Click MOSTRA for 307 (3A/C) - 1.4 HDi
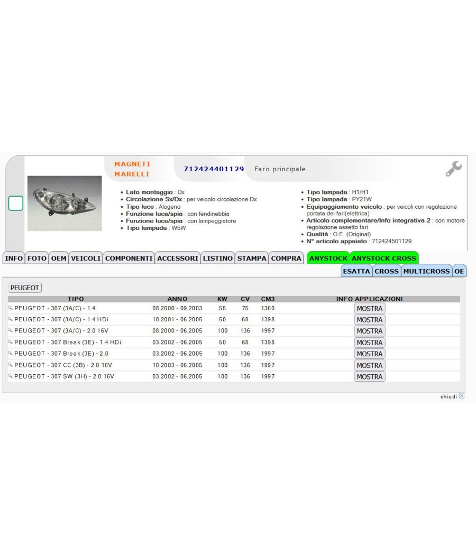Viewport: 476px width, 555px height. (370, 320)
